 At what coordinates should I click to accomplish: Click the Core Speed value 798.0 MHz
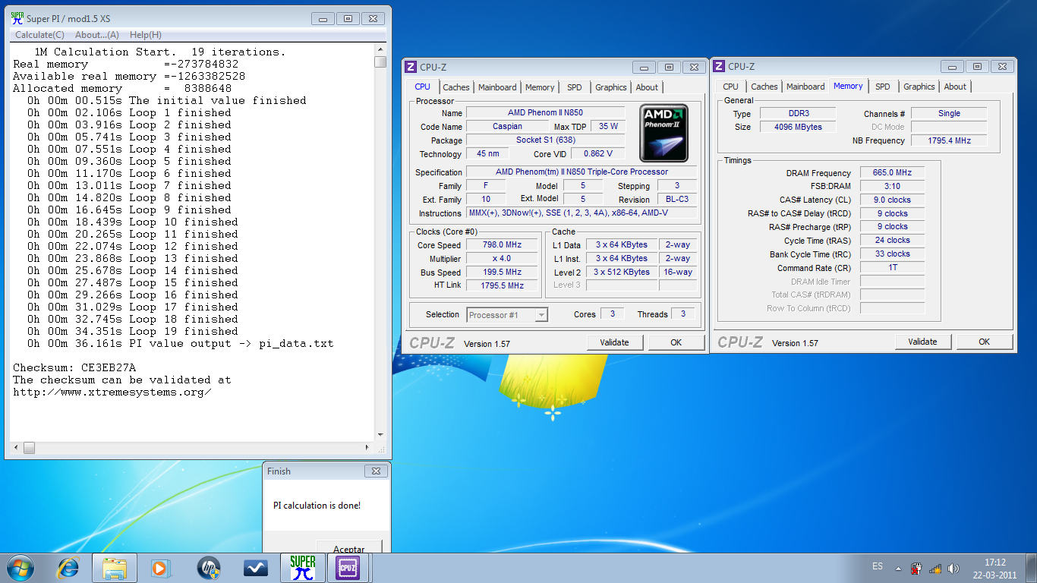[x=503, y=245]
